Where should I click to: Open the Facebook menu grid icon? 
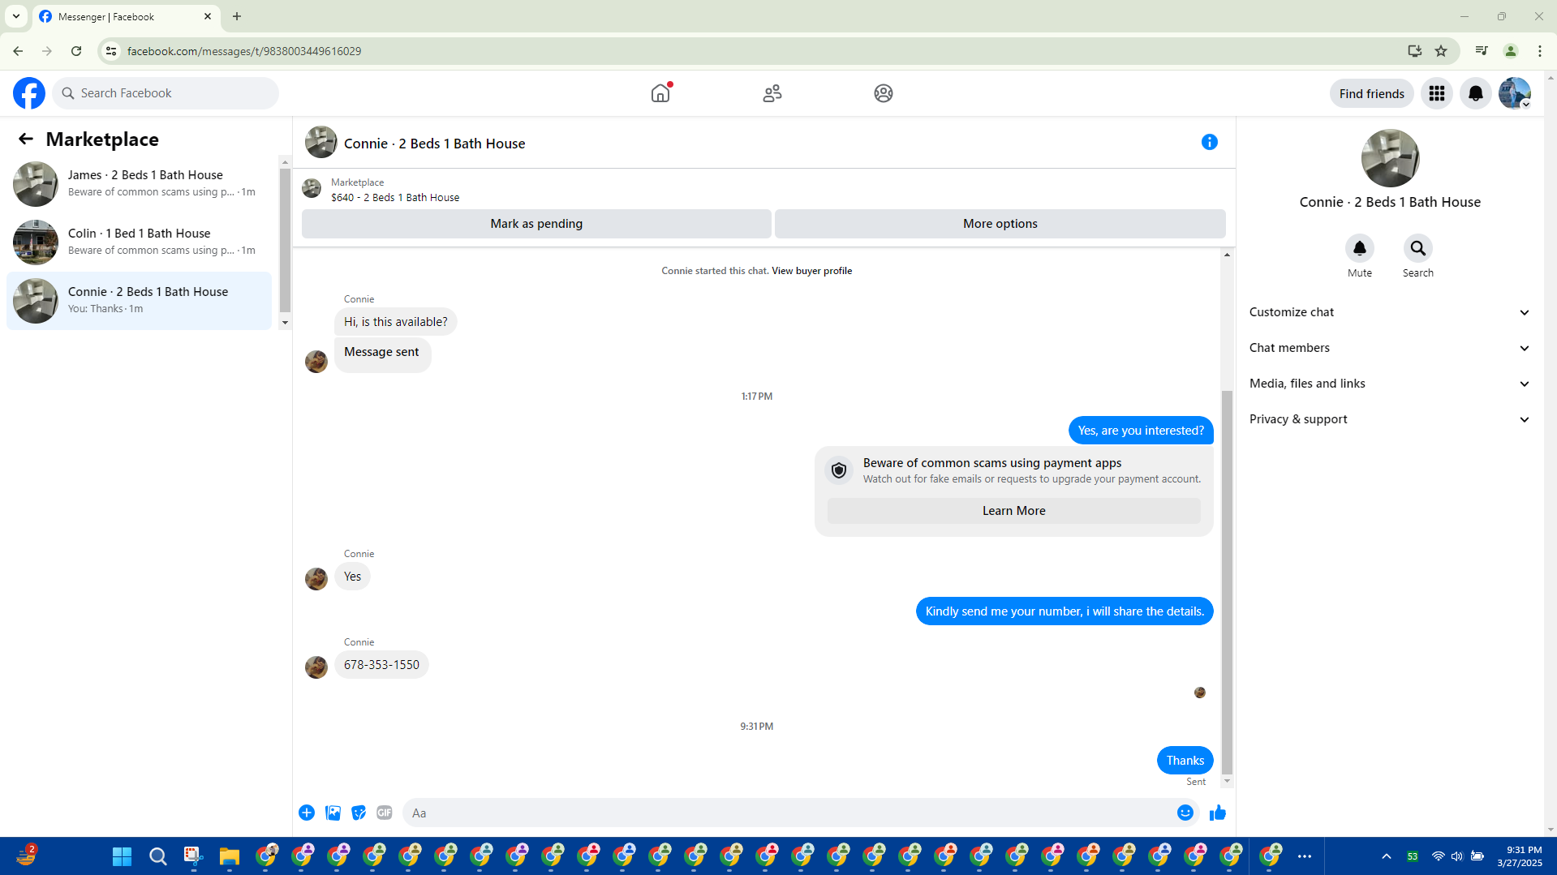(x=1437, y=93)
